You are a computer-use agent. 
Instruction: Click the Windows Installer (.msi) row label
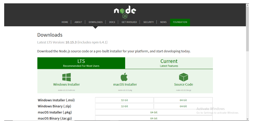(56, 100)
